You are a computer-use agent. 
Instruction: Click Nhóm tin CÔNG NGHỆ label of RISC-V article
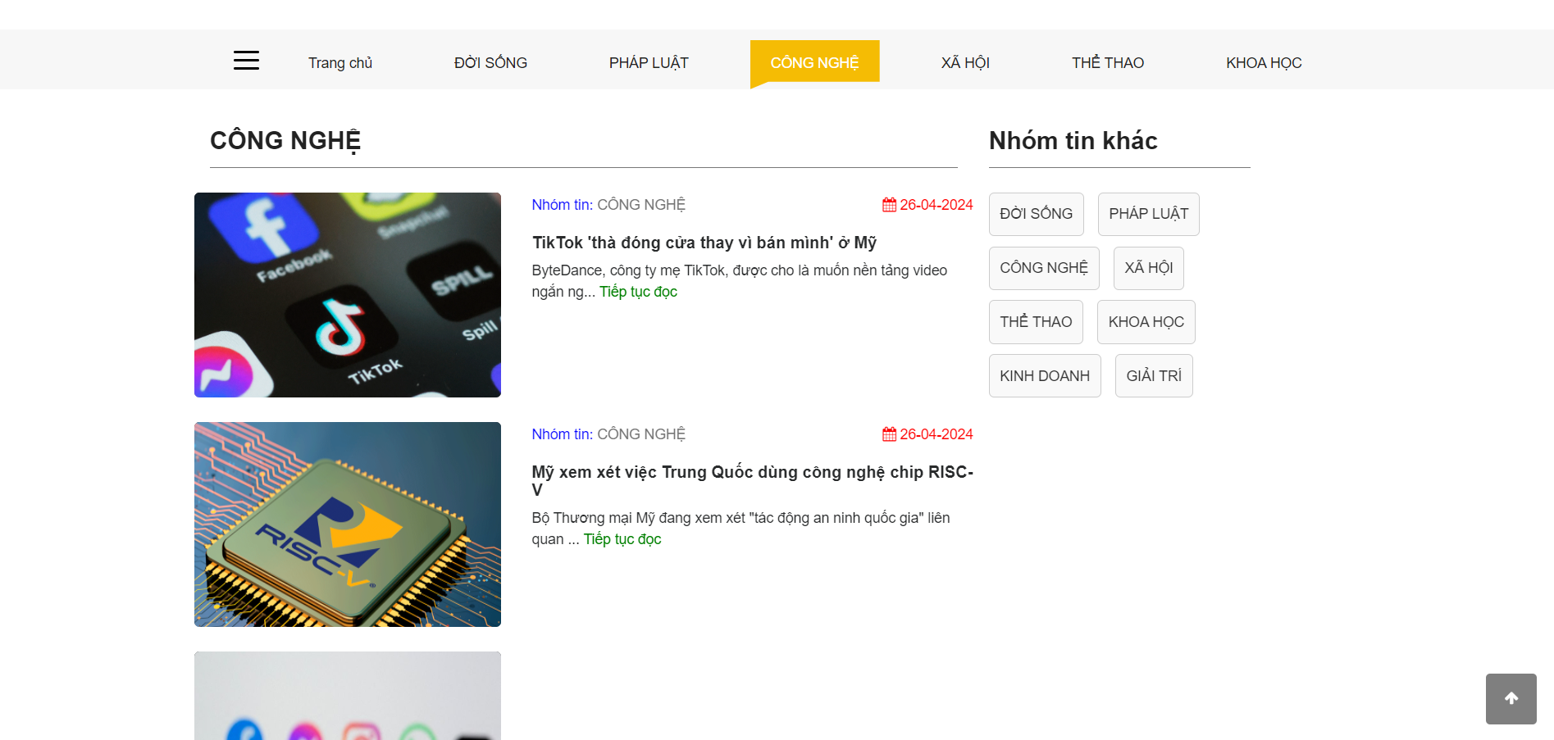(608, 434)
